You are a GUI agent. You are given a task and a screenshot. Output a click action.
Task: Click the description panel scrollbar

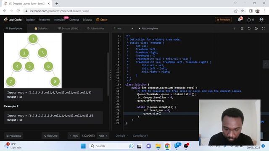click(x=108, y=74)
